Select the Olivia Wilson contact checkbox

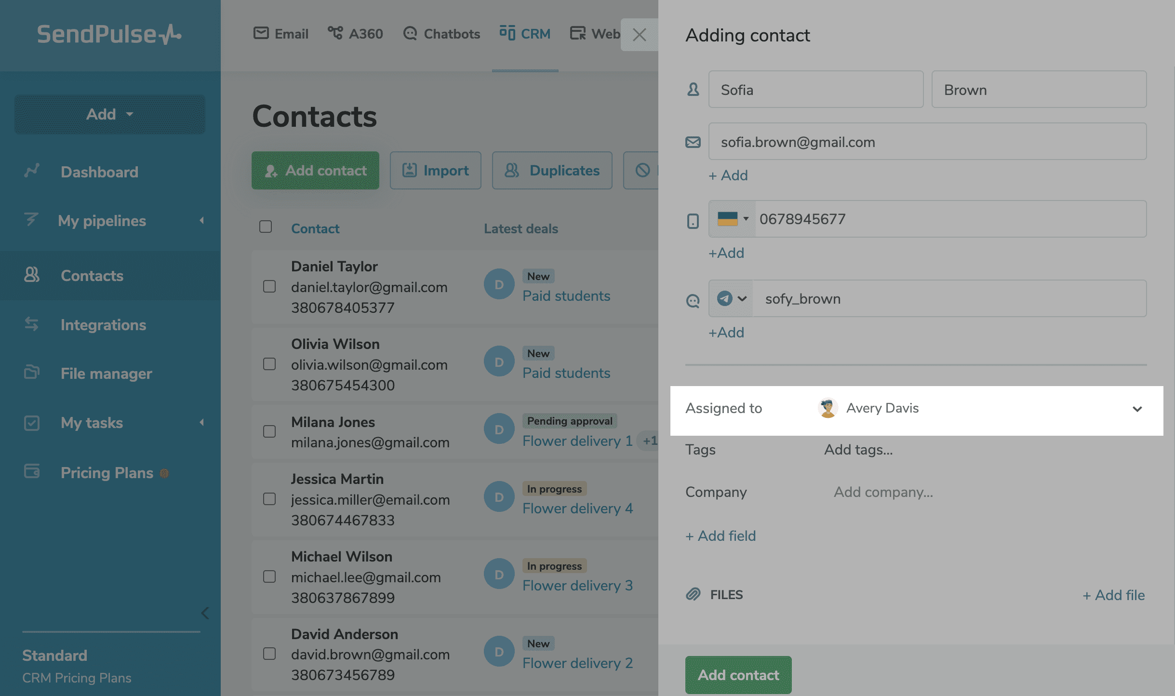(269, 364)
